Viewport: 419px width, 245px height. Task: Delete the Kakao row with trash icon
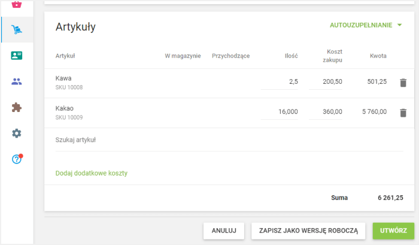[403, 113]
